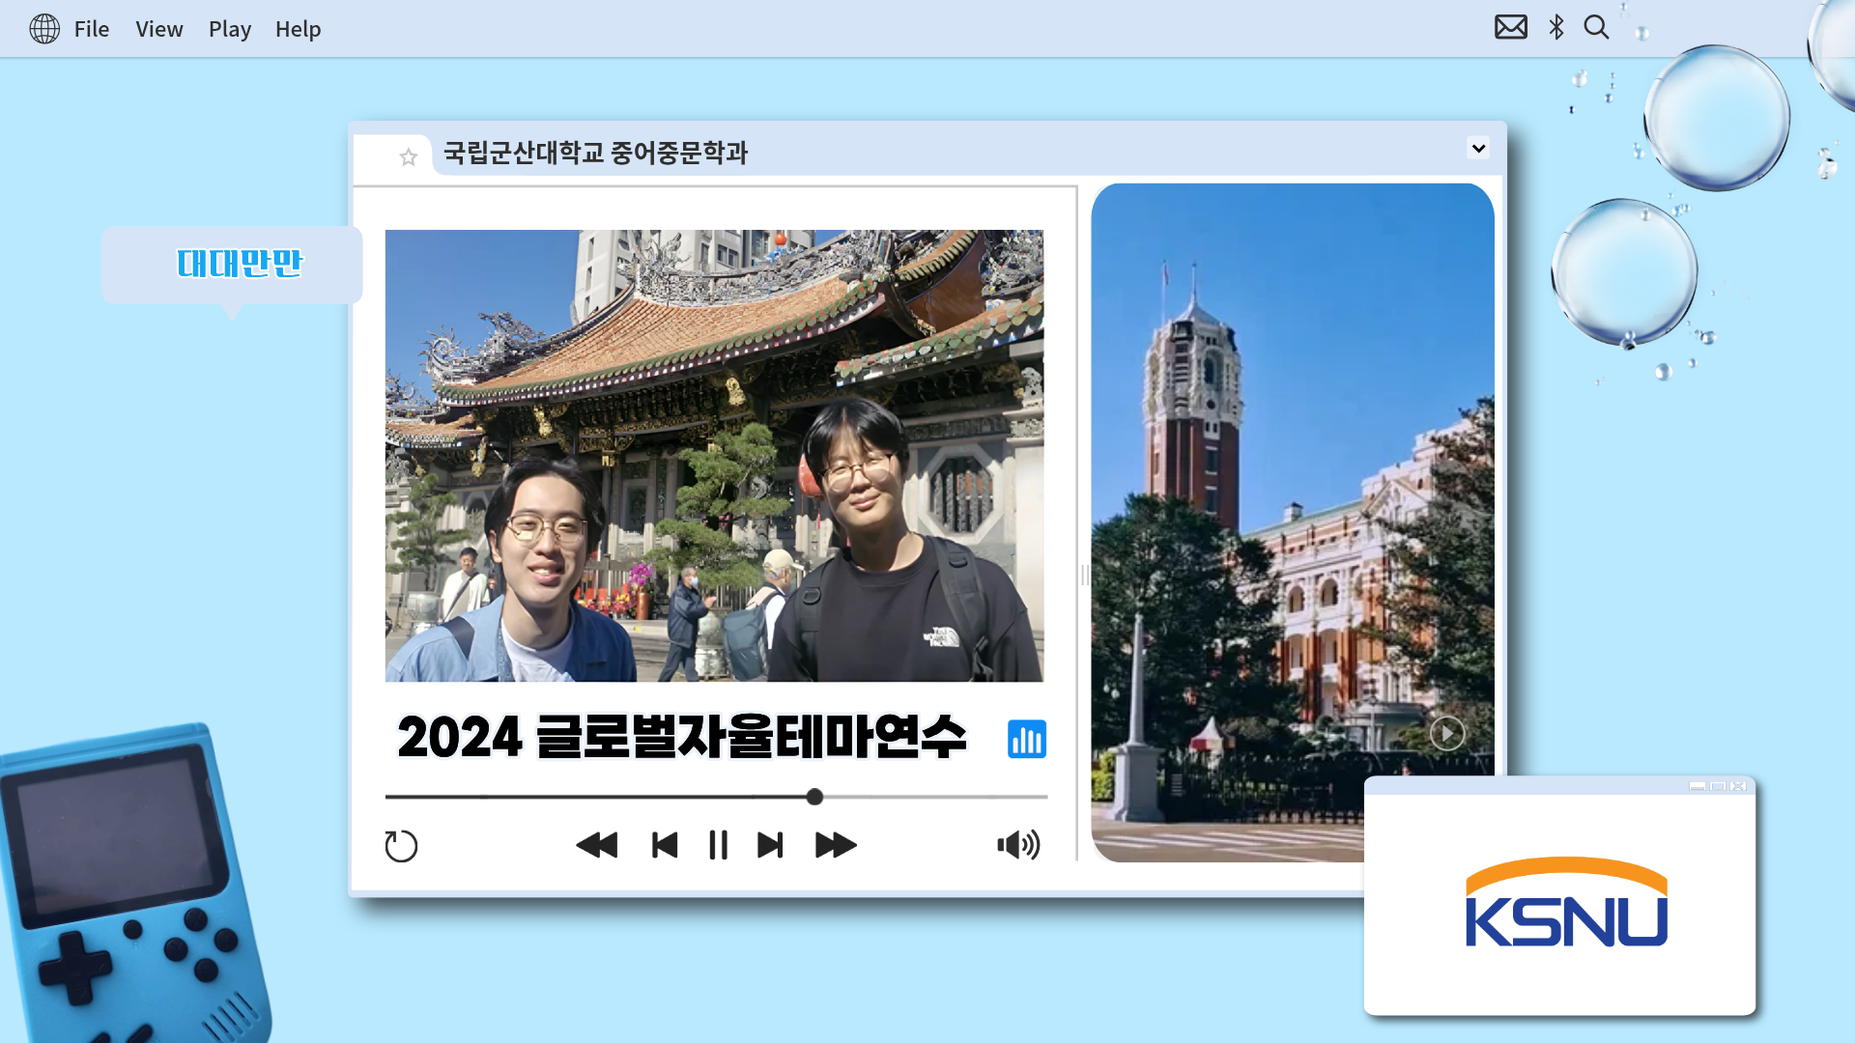Click the 2024 글로벌자율테마연수 title
This screenshot has width=1855, height=1043.
pos(682,737)
